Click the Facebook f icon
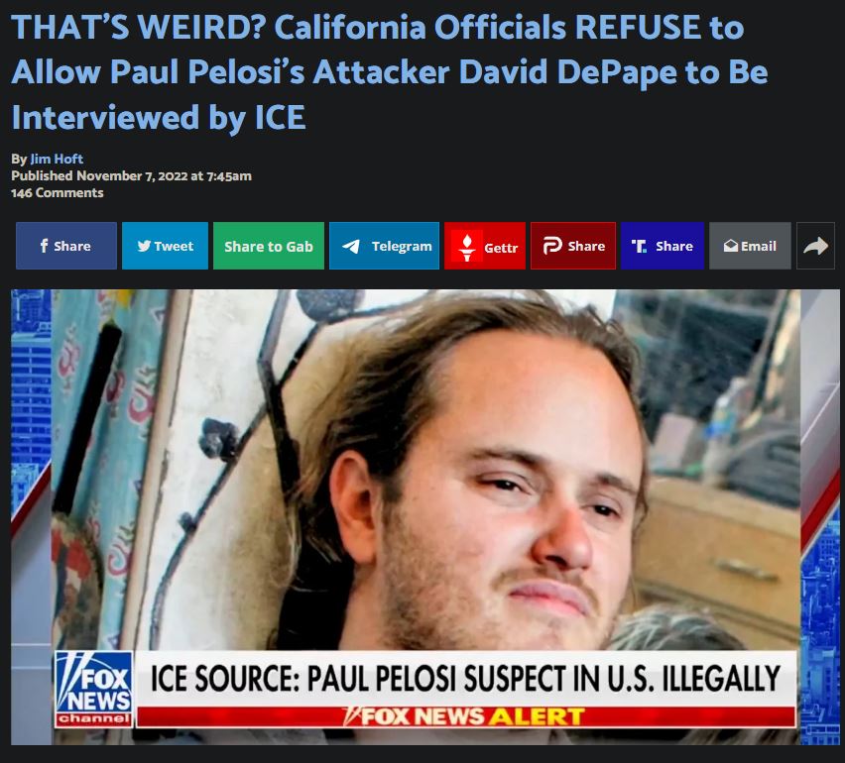Image resolution: width=845 pixels, height=763 pixels. pos(45,246)
